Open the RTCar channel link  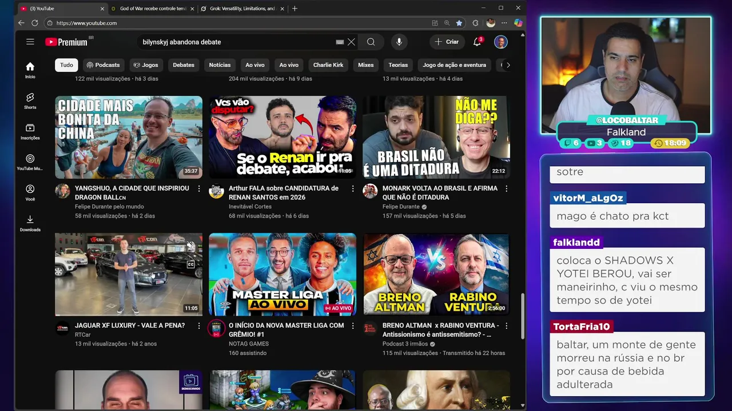pos(83,335)
